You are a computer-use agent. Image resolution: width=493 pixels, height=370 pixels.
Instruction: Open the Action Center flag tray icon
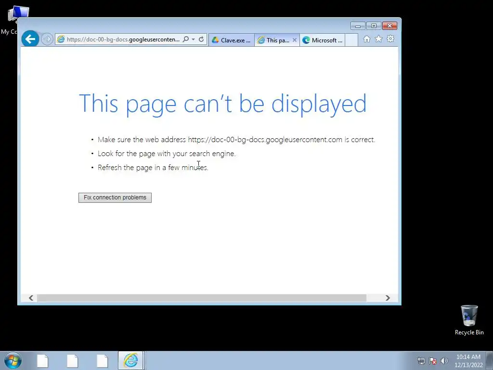[433, 361]
